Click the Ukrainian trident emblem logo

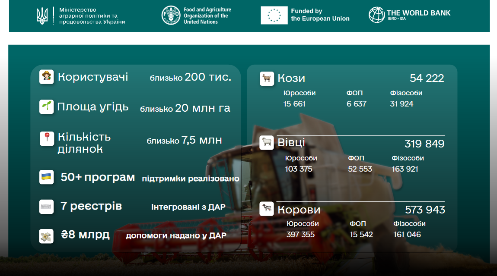pos(42,16)
